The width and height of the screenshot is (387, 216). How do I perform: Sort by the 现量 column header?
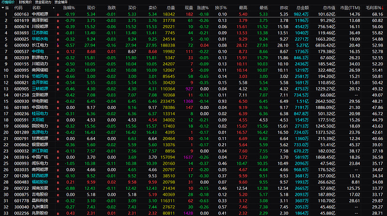click(189, 8)
